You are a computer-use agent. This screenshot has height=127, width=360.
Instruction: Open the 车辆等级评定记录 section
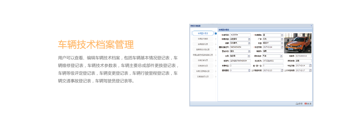[203, 49]
